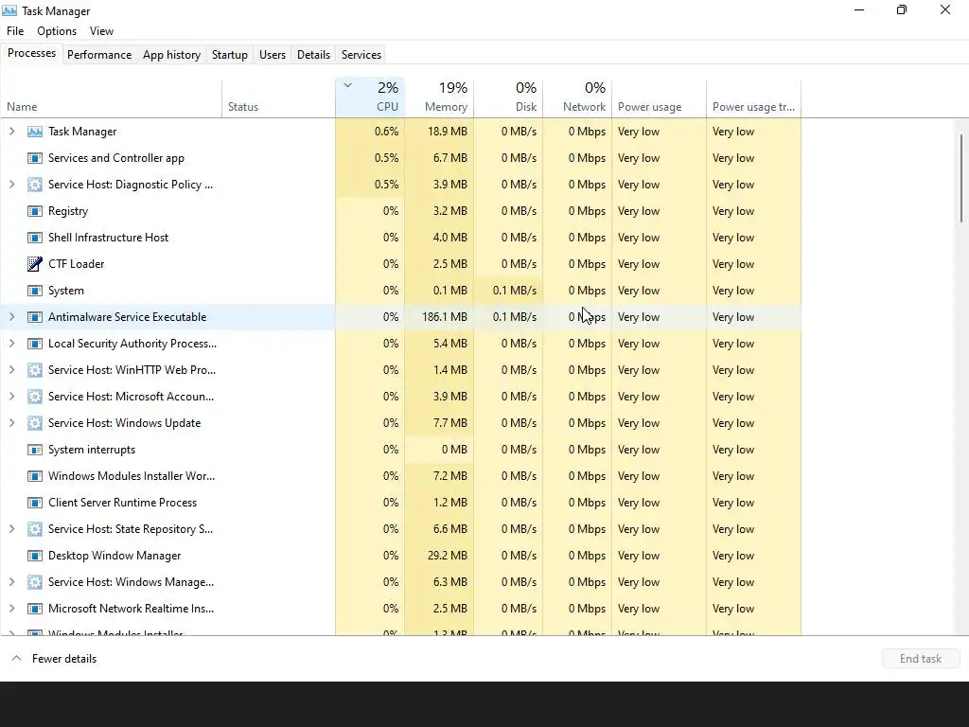Screen dimensions: 969x727
Task: Select the Desktop Window Manager row name
Action: (115, 555)
